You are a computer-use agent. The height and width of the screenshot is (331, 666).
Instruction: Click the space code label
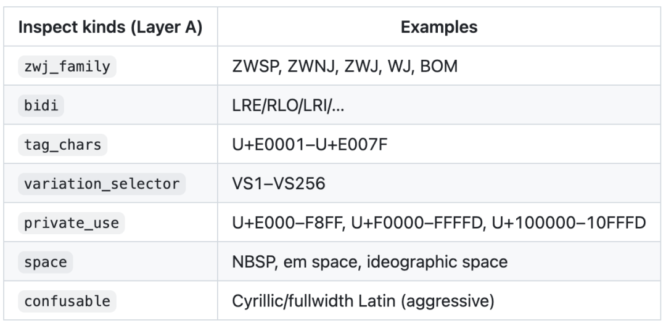(46, 262)
